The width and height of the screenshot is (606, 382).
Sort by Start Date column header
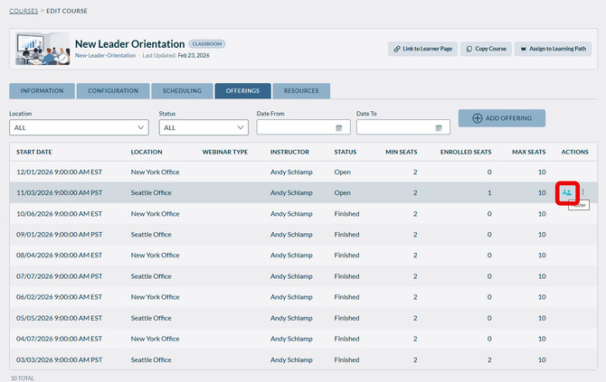coord(34,152)
